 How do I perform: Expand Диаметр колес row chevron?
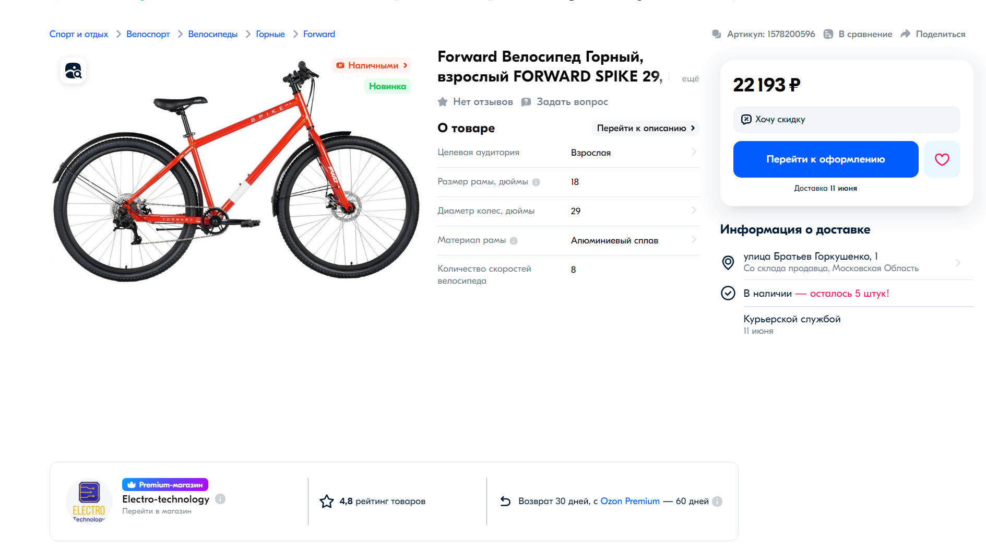(694, 211)
